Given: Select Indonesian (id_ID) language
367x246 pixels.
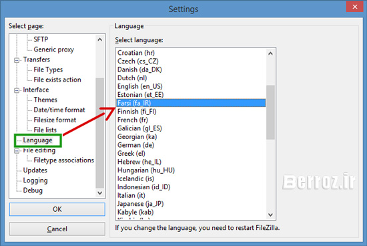Looking at the screenshot, I should coord(191,187).
